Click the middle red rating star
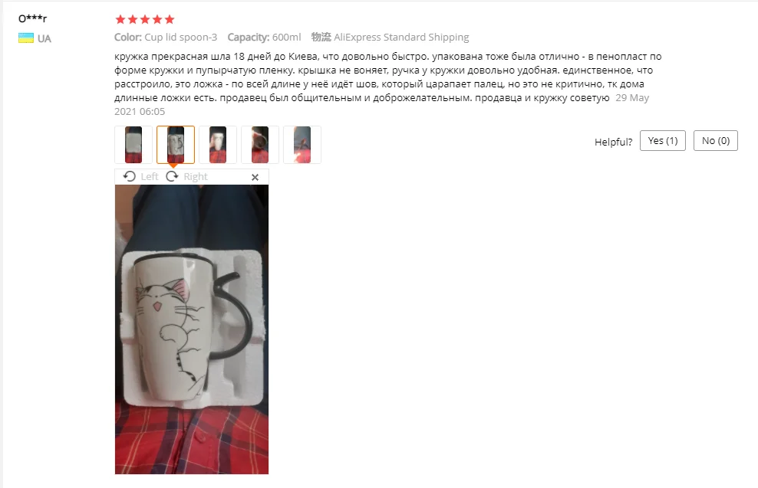Screen dimensions: 758x488 (x=145, y=19)
